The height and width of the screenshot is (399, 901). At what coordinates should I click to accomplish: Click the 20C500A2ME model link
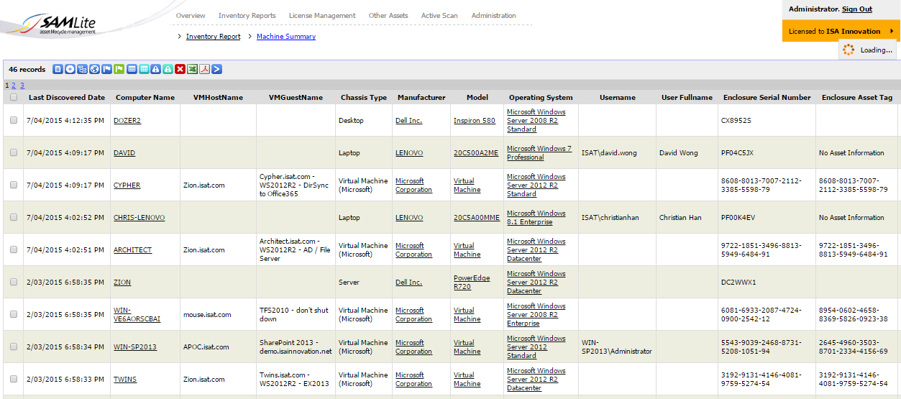[x=476, y=153]
